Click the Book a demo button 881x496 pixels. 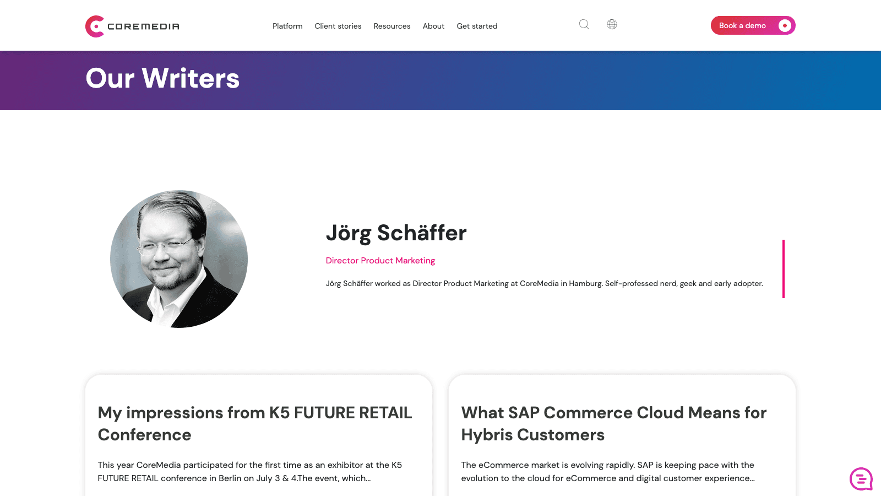click(753, 25)
